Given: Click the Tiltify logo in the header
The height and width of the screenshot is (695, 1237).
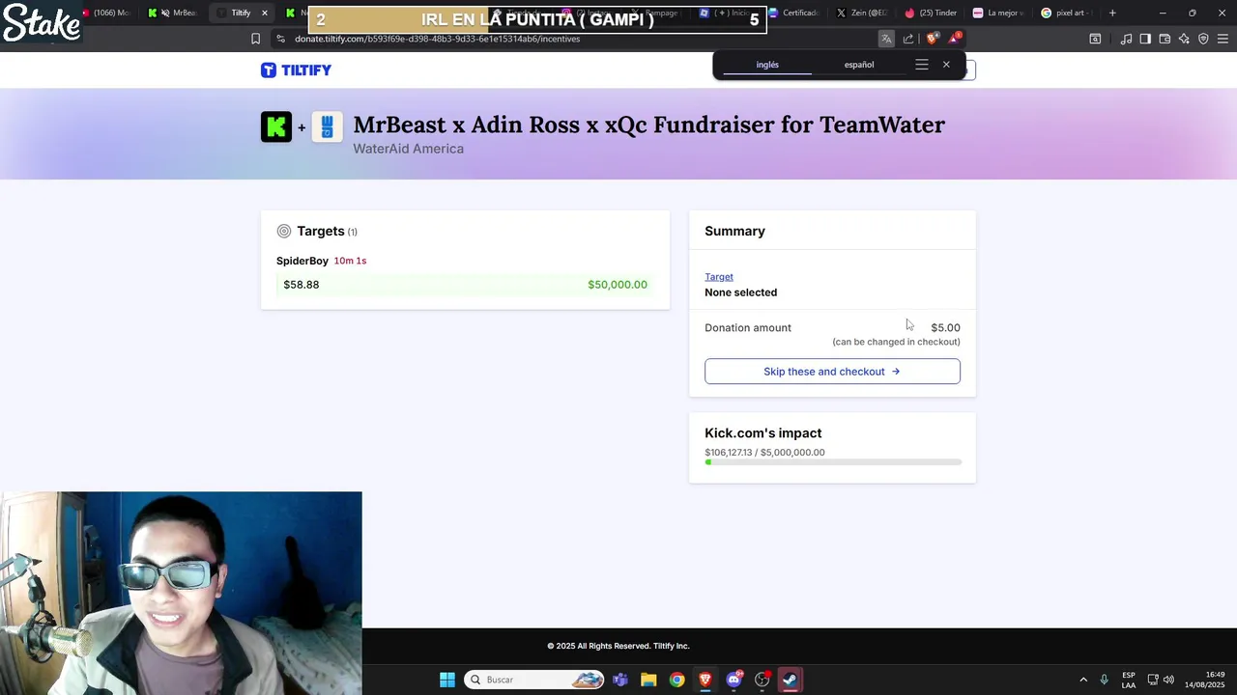Looking at the screenshot, I should coord(296,69).
